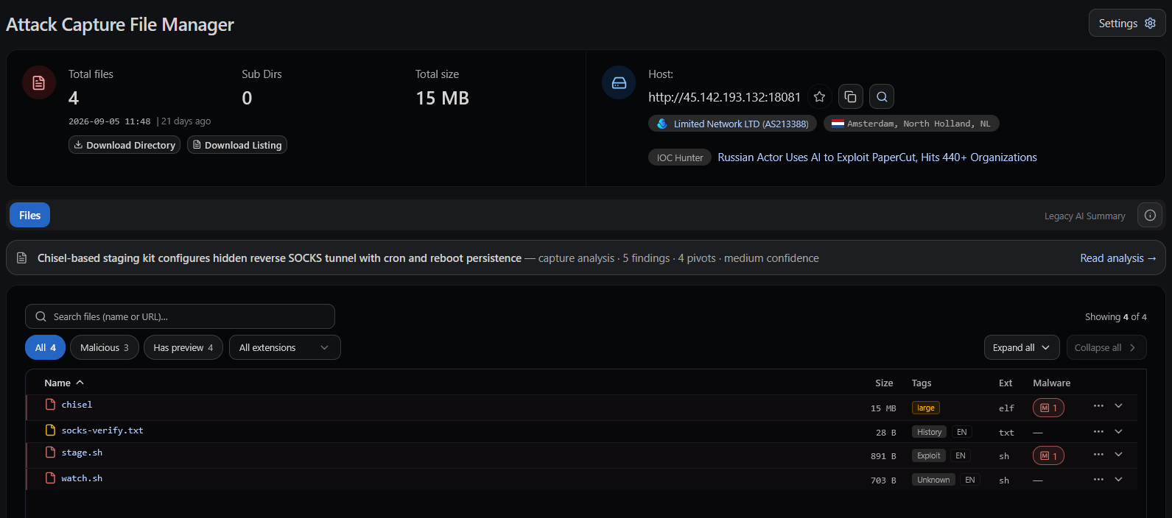This screenshot has width=1172, height=518.
Task: Open the Limited Network LTD (AS213388) badge
Action: pyautogui.click(x=733, y=124)
